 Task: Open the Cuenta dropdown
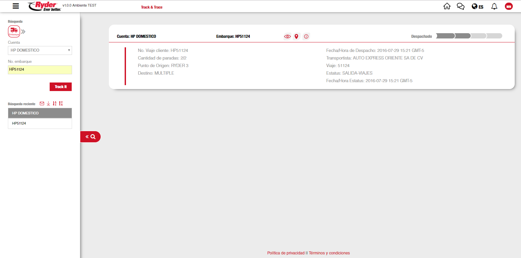pyautogui.click(x=40, y=50)
